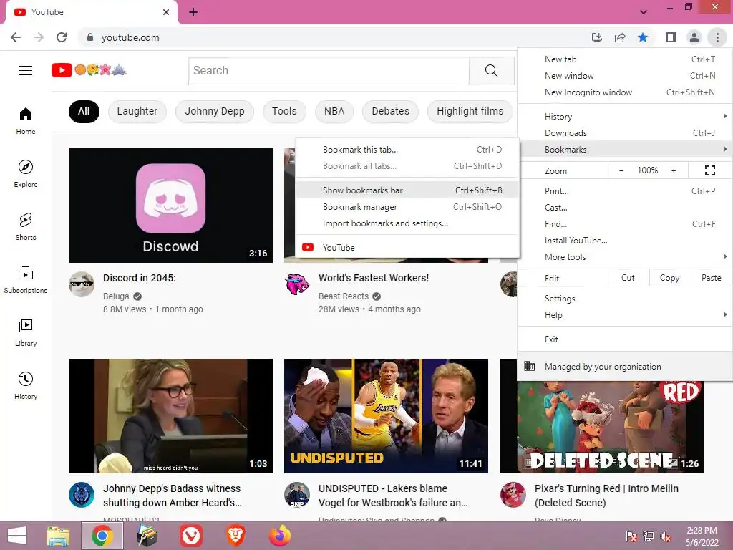Click the muted volume tray icon

(665, 536)
